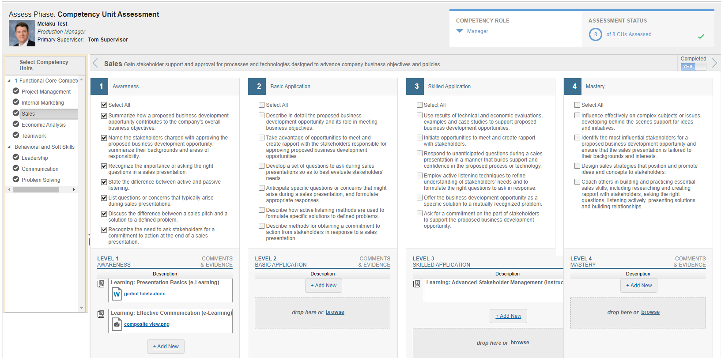Check 'Coach others in building and practicing' item
Image resolution: width=721 pixels, height=358 pixels.
click(577, 181)
